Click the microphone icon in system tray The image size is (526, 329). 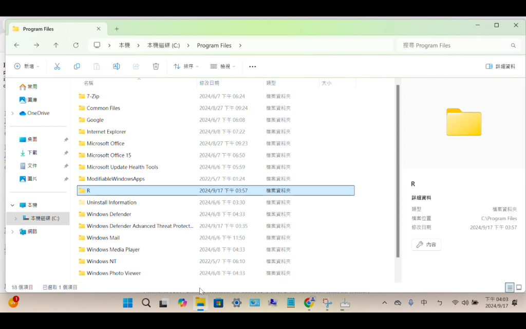pyautogui.click(x=411, y=303)
